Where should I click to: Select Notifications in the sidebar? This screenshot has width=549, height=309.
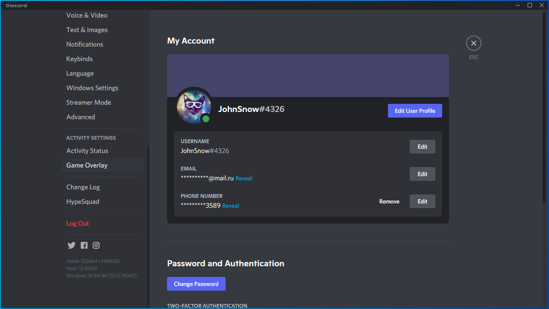[x=85, y=44]
